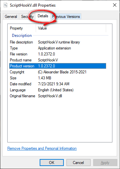Switch to the General tab
120x169 pixels.
[11, 17]
